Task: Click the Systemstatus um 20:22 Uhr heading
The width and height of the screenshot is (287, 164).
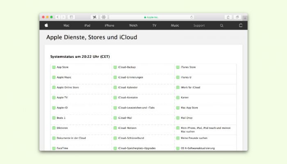Action: coord(80,57)
